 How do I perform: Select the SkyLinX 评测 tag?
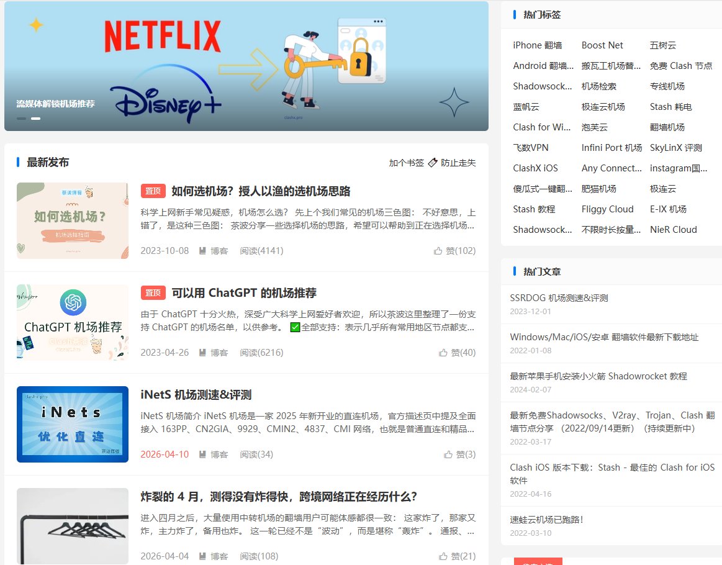coord(675,148)
